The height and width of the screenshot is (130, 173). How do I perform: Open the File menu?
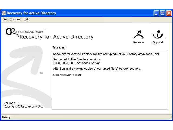[5, 19]
